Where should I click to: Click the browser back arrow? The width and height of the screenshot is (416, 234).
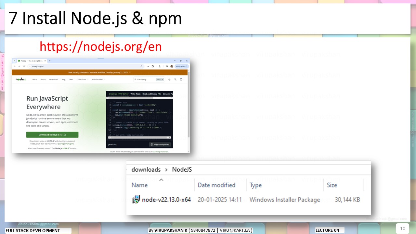click(15, 66)
